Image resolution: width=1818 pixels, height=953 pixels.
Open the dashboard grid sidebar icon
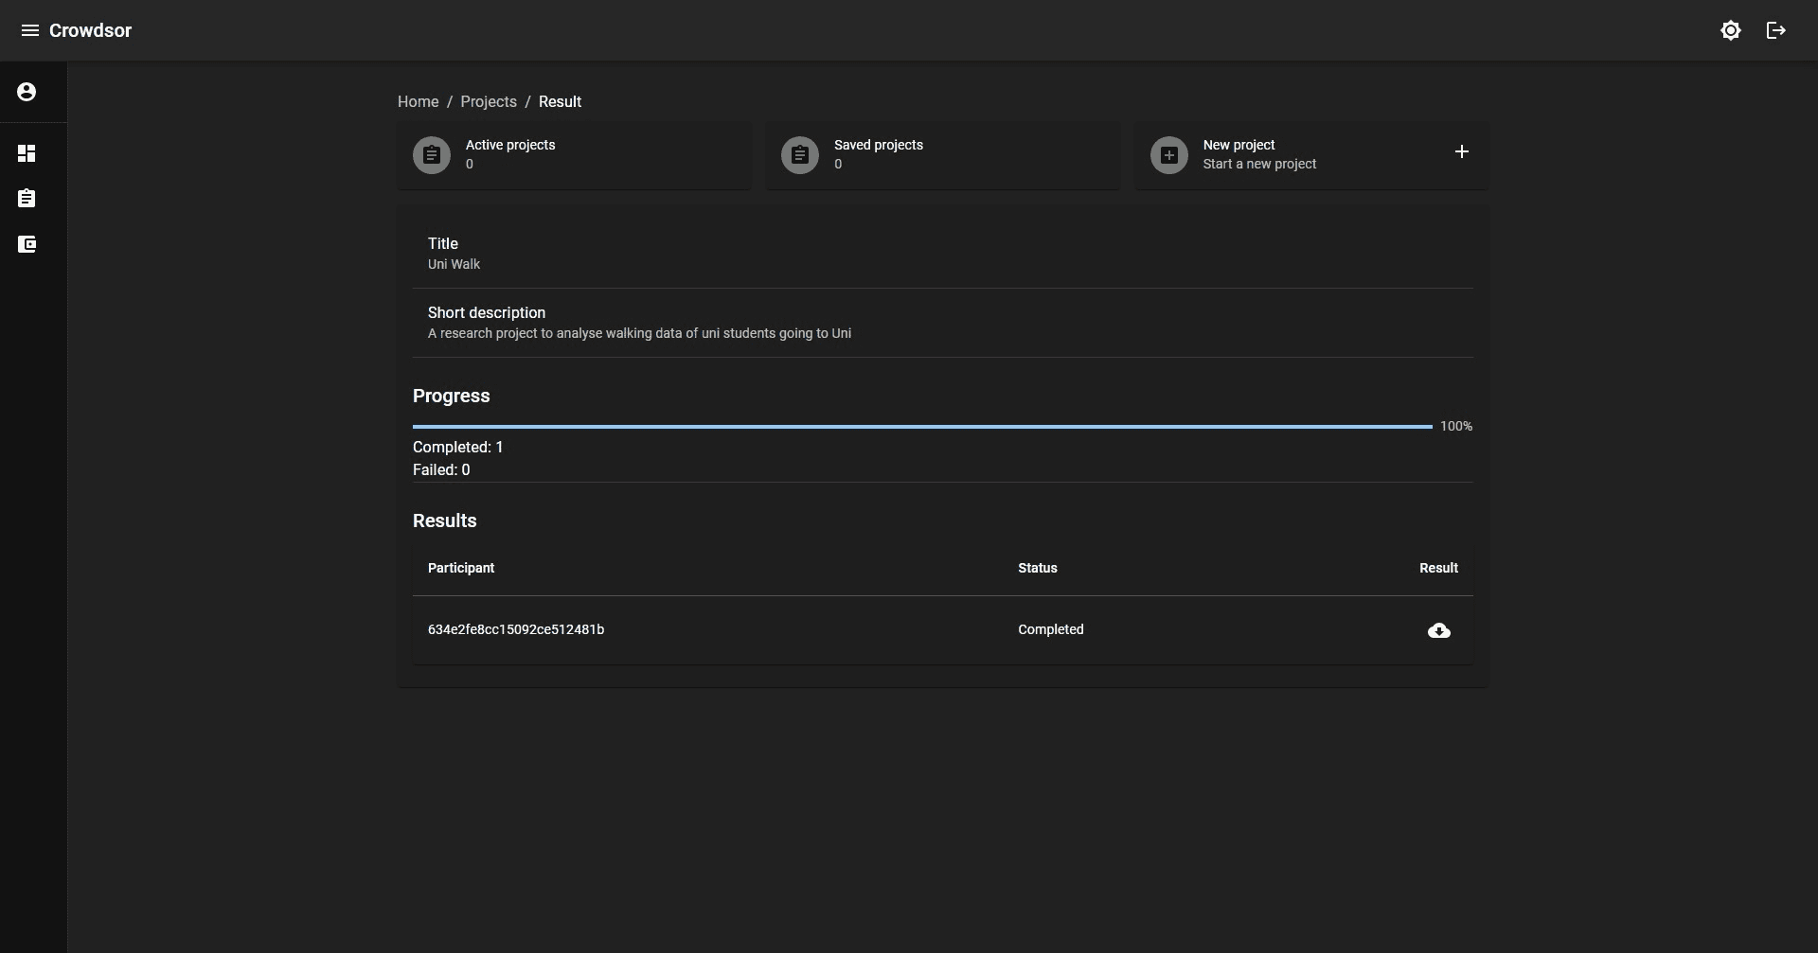27,153
